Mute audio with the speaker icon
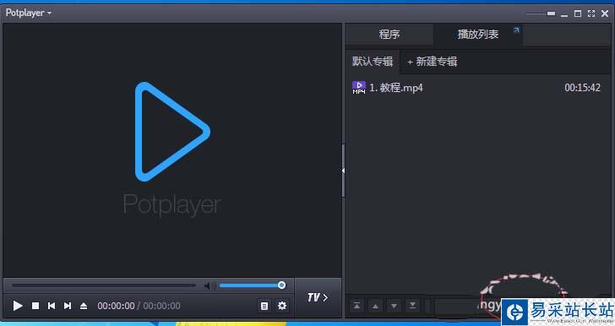This screenshot has height=326, width=615. pyautogui.click(x=210, y=286)
